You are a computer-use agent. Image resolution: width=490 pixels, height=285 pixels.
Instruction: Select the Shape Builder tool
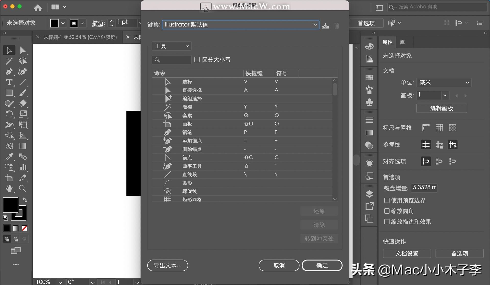pyautogui.click(x=9, y=135)
